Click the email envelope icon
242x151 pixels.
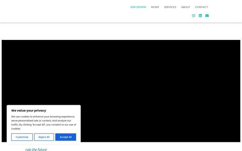(x=207, y=15)
